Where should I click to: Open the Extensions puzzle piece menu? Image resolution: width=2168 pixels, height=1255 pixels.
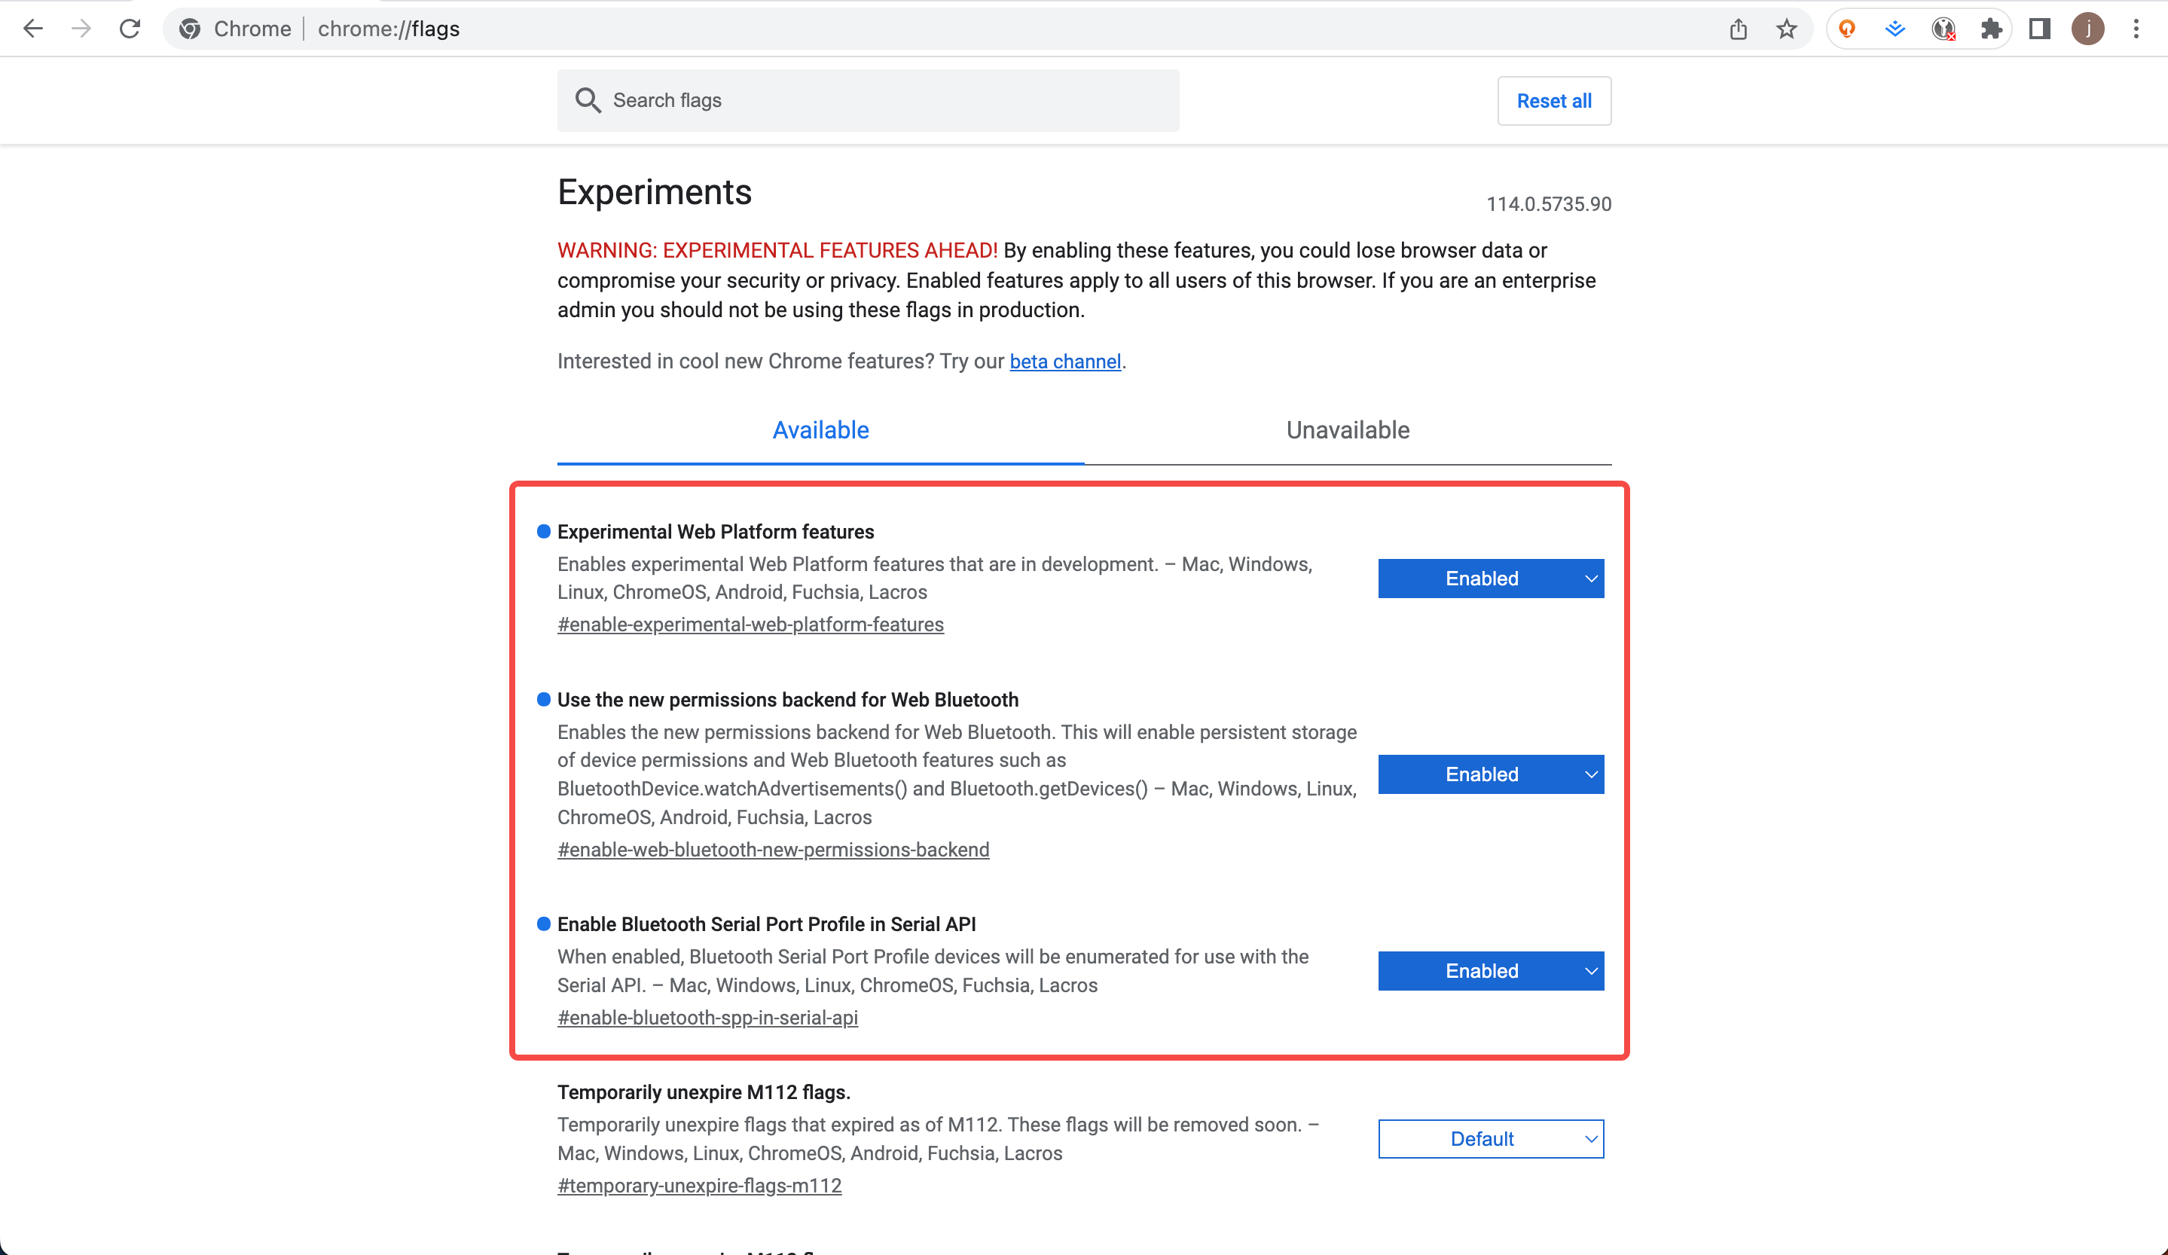[1992, 29]
